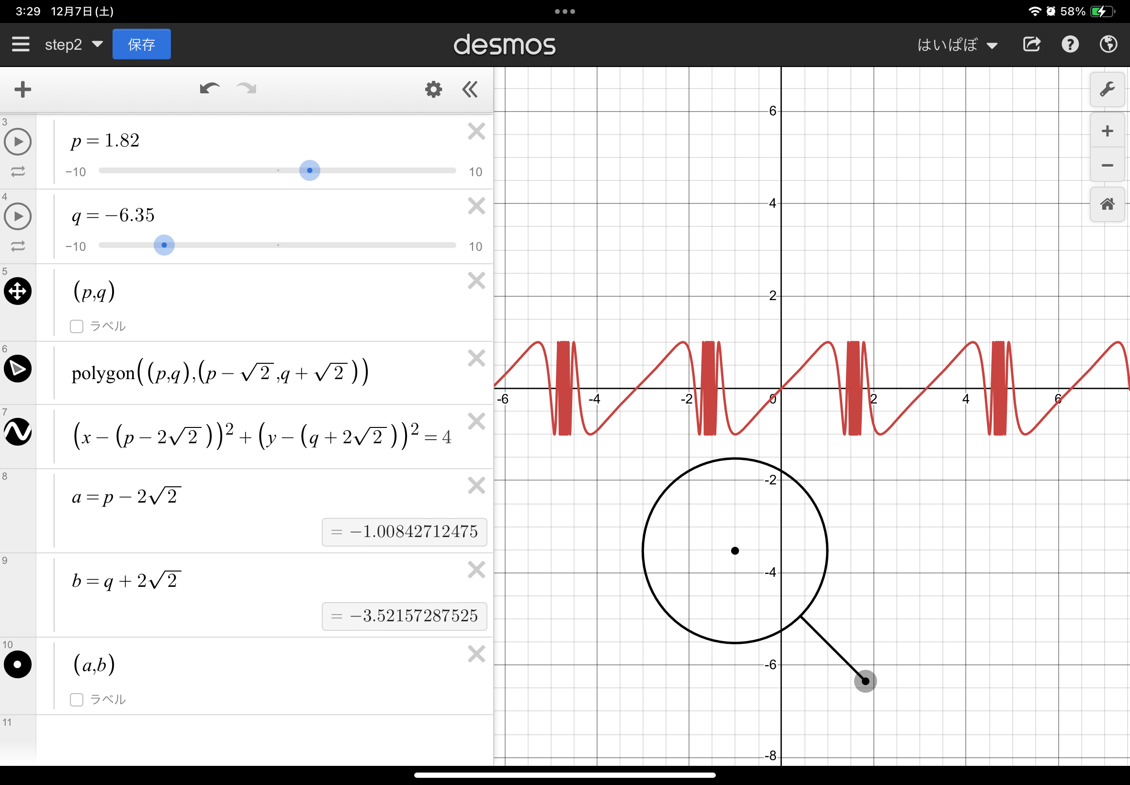This screenshot has height=785, width=1130.
Task: Collapse the expression list panel
Action: coord(470,90)
